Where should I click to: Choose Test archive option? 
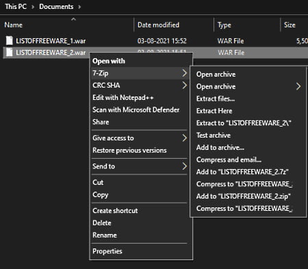tap(214, 136)
